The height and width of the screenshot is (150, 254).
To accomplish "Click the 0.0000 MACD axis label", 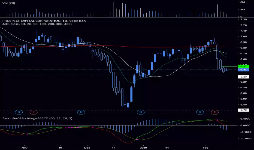I will 245,125.
